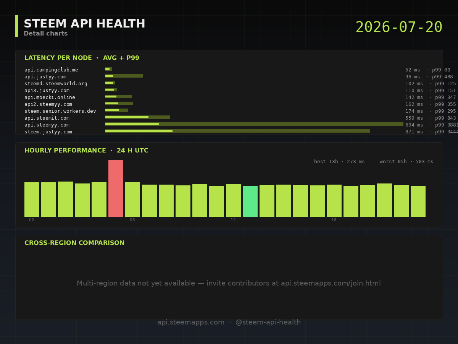Select node api3.justyy.com
The image size is (458, 344).
(x=47, y=91)
